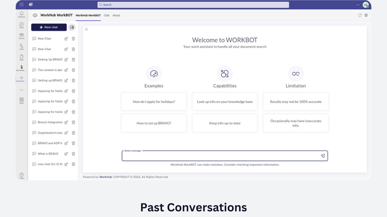
Task: Show more apps via the sidebar ellipsis
Action: [x=22, y=90]
